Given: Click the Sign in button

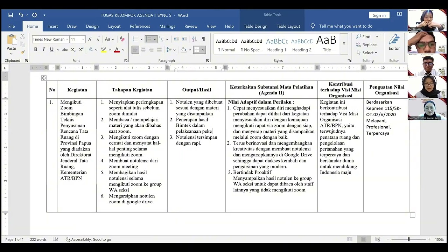Looking at the screenshot, I should (x=379, y=15).
